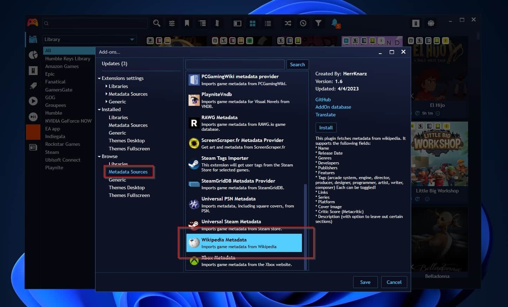The height and width of the screenshot is (307, 508).
Task: Click the magnifier search icon in main toolbar
Action: click(x=157, y=23)
